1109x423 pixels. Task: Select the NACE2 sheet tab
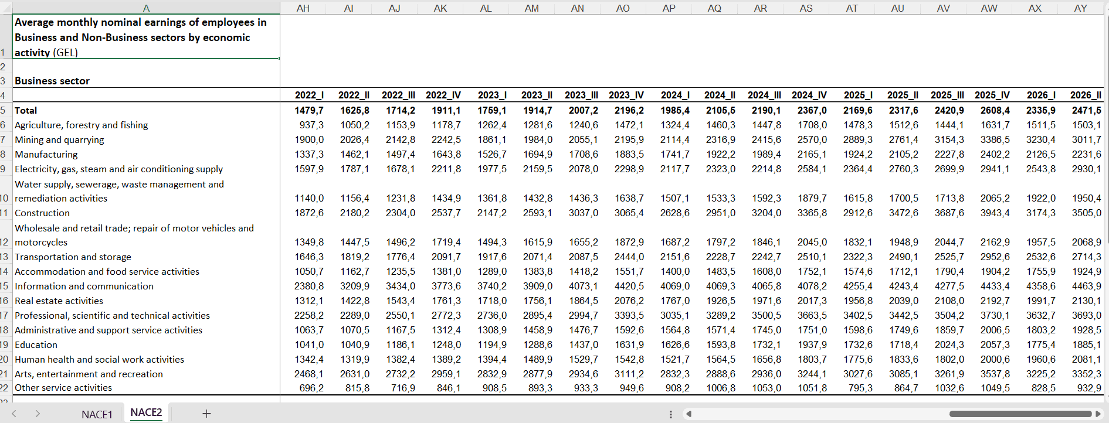tap(146, 412)
